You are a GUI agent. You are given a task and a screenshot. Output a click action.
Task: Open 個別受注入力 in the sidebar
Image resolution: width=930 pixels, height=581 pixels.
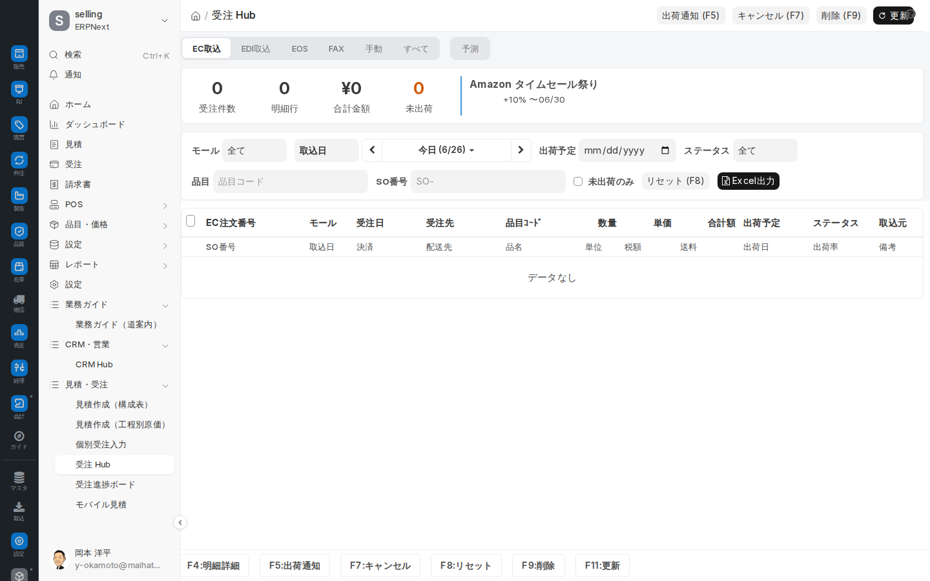tap(114, 445)
